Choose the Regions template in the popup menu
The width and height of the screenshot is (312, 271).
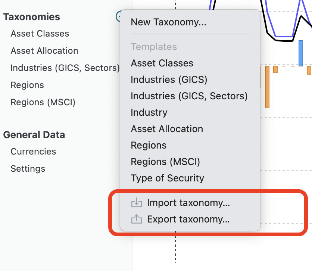click(149, 145)
